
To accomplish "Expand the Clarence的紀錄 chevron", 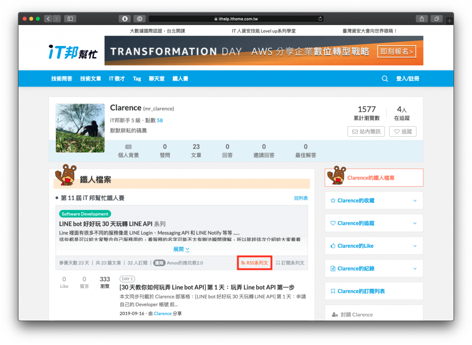I will click(x=415, y=269).
